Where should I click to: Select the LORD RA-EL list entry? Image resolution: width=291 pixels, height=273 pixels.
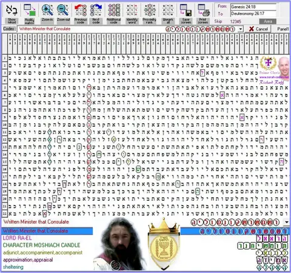(18, 238)
